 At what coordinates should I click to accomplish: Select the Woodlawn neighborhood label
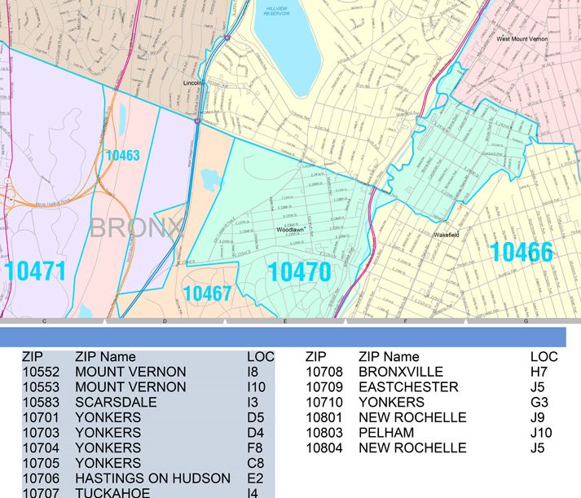(x=289, y=231)
